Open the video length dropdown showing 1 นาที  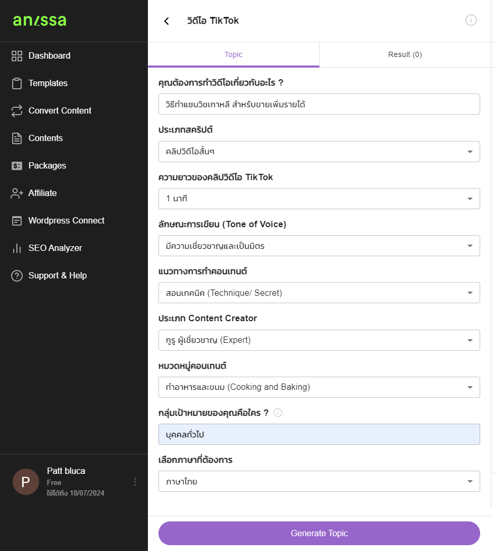[x=319, y=199]
